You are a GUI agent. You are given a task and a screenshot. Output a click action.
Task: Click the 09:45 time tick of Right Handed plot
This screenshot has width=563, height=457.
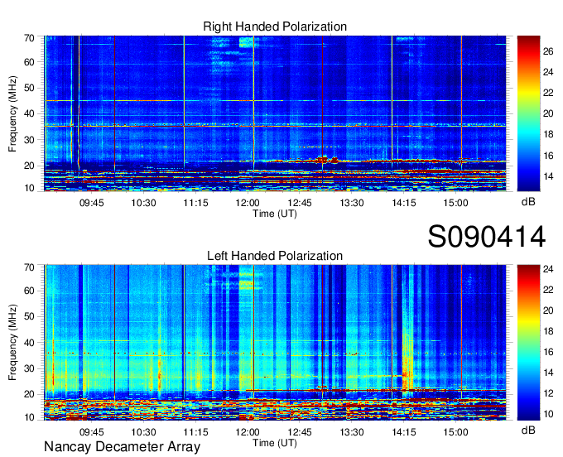tap(92, 203)
